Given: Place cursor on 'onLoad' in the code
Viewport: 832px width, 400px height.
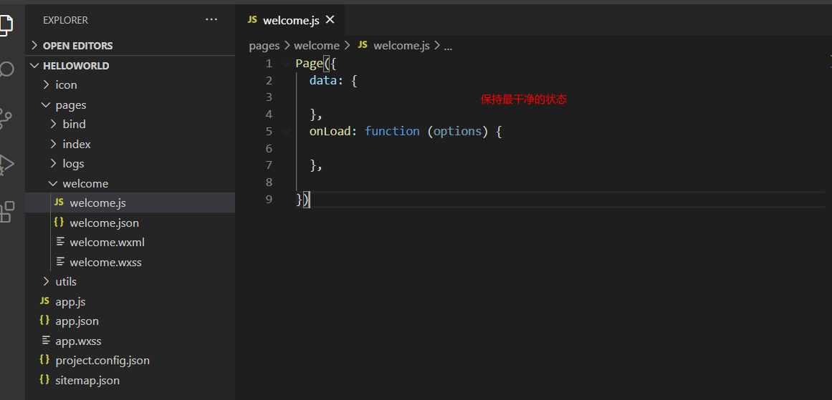Looking at the screenshot, I should [x=330, y=132].
